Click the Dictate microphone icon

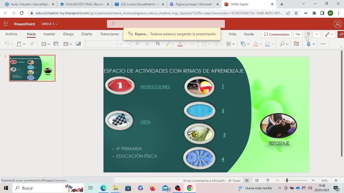(309, 44)
